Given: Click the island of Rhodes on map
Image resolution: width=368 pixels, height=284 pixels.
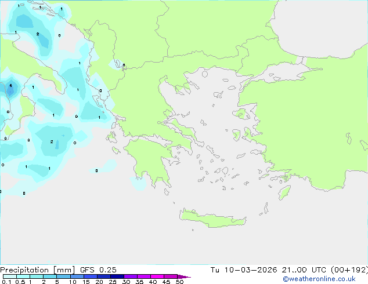Looking at the screenshot, I should [284, 192].
